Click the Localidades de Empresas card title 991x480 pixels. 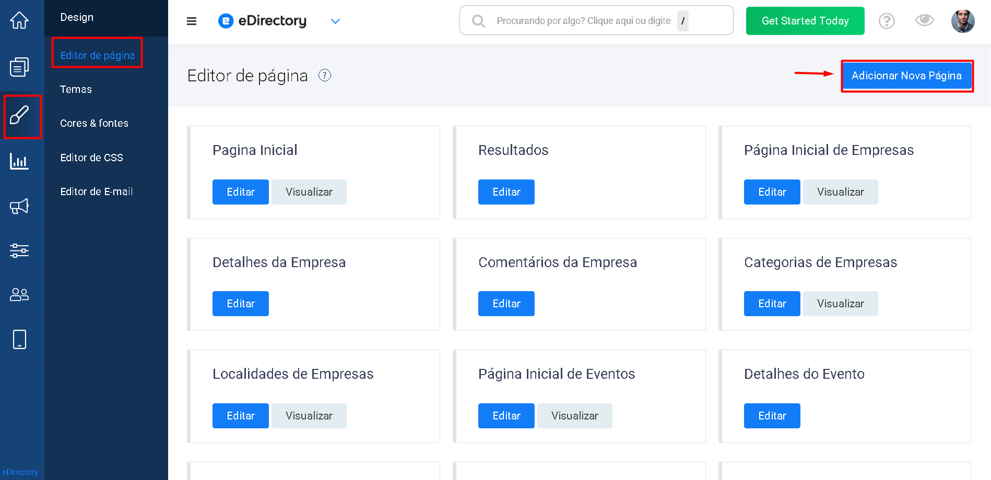tap(293, 374)
